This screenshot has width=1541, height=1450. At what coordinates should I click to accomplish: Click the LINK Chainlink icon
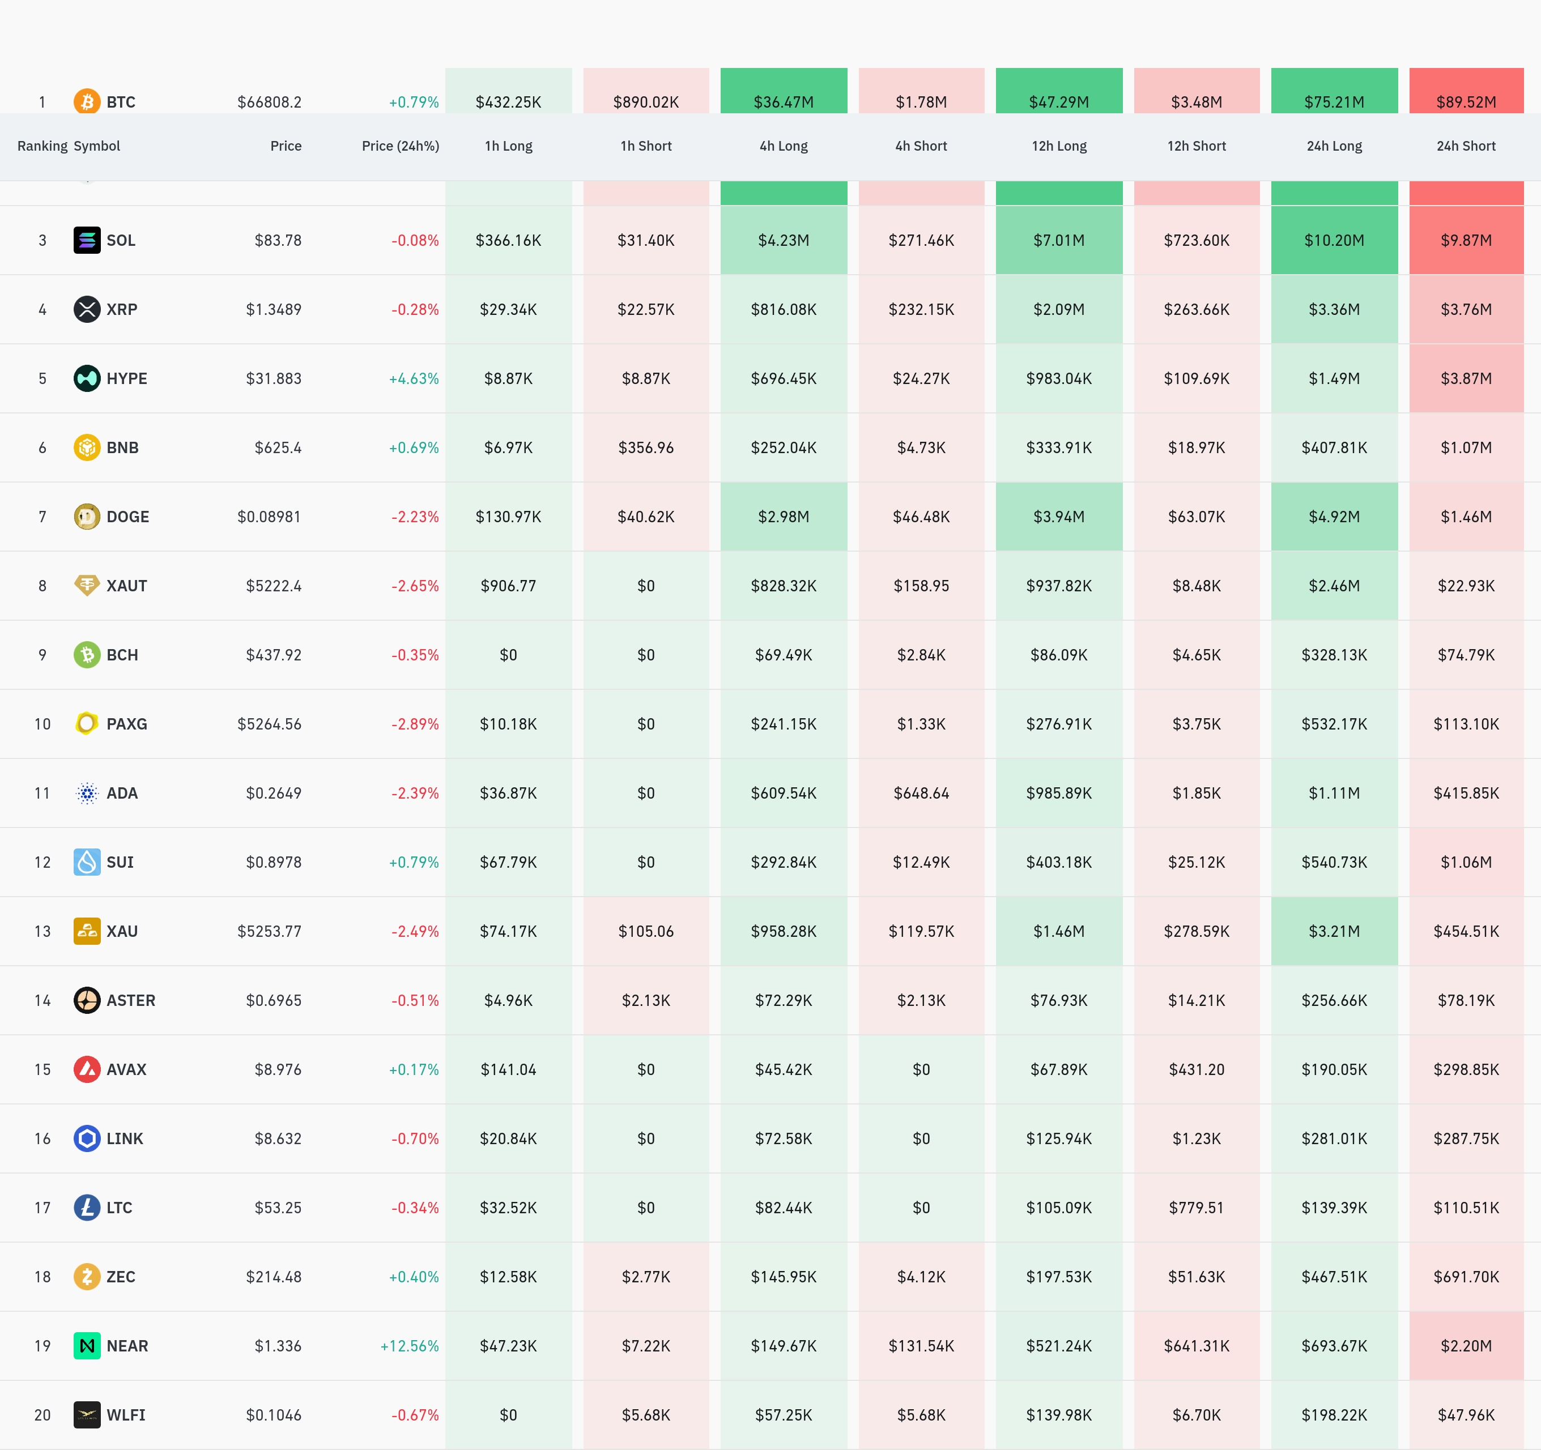(87, 1138)
